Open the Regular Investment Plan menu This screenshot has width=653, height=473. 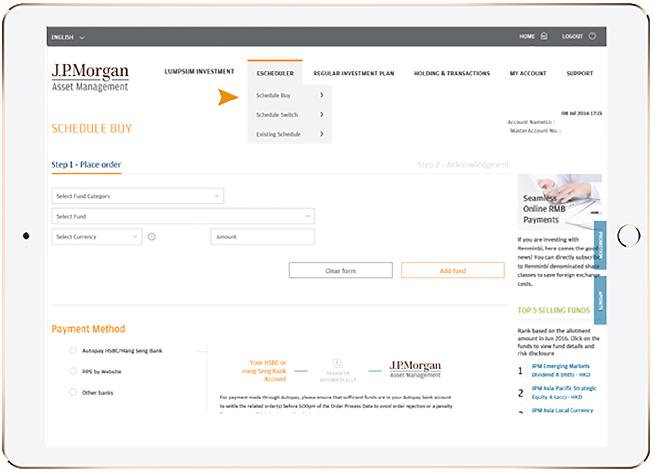[x=354, y=74]
